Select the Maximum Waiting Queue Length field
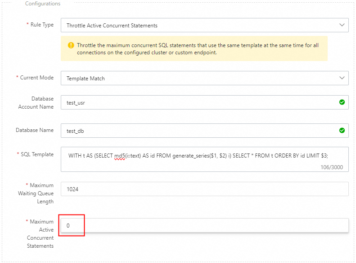356x263 pixels. [205, 189]
